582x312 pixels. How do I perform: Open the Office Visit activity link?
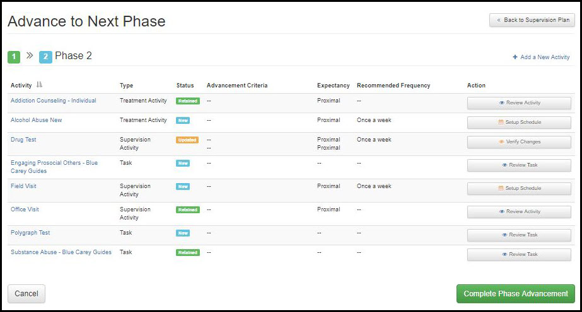25,209
